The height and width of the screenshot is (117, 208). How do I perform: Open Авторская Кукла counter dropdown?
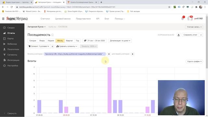click(36, 27)
